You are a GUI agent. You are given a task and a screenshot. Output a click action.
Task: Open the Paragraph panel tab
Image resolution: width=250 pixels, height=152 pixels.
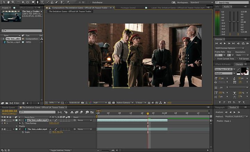click(220, 107)
